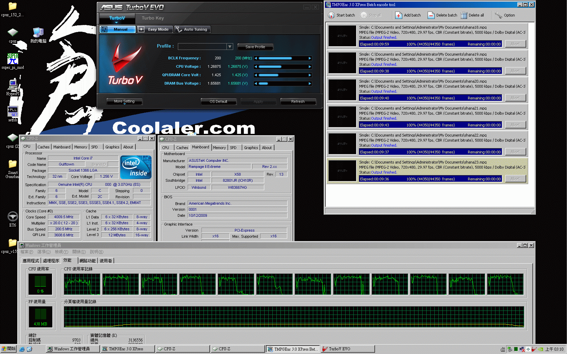Click the Delete all trash icon

pos(464,15)
